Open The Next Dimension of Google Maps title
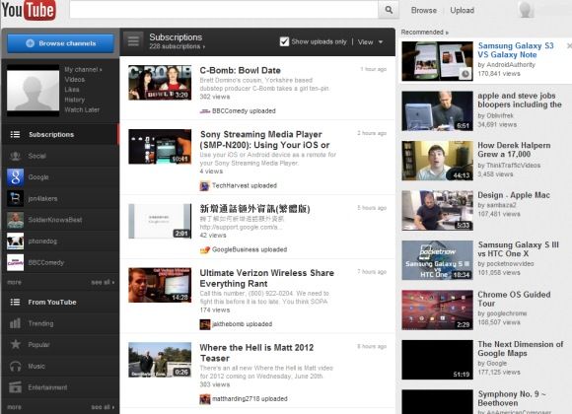This screenshot has height=414, width=572. tap(521, 349)
